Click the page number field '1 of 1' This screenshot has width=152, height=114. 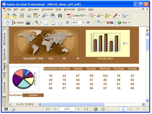(67, 109)
